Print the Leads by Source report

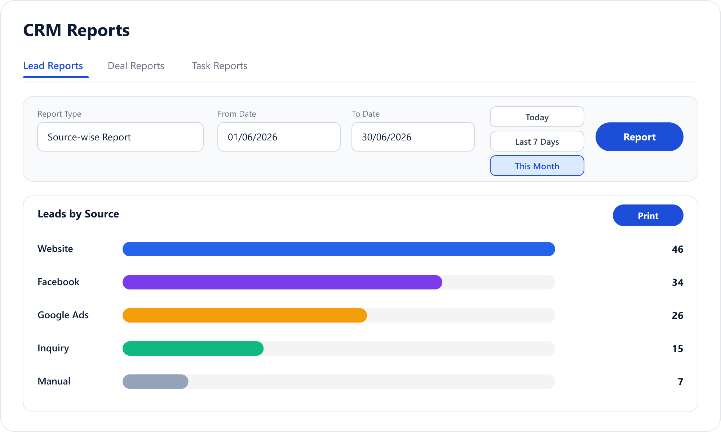point(648,215)
